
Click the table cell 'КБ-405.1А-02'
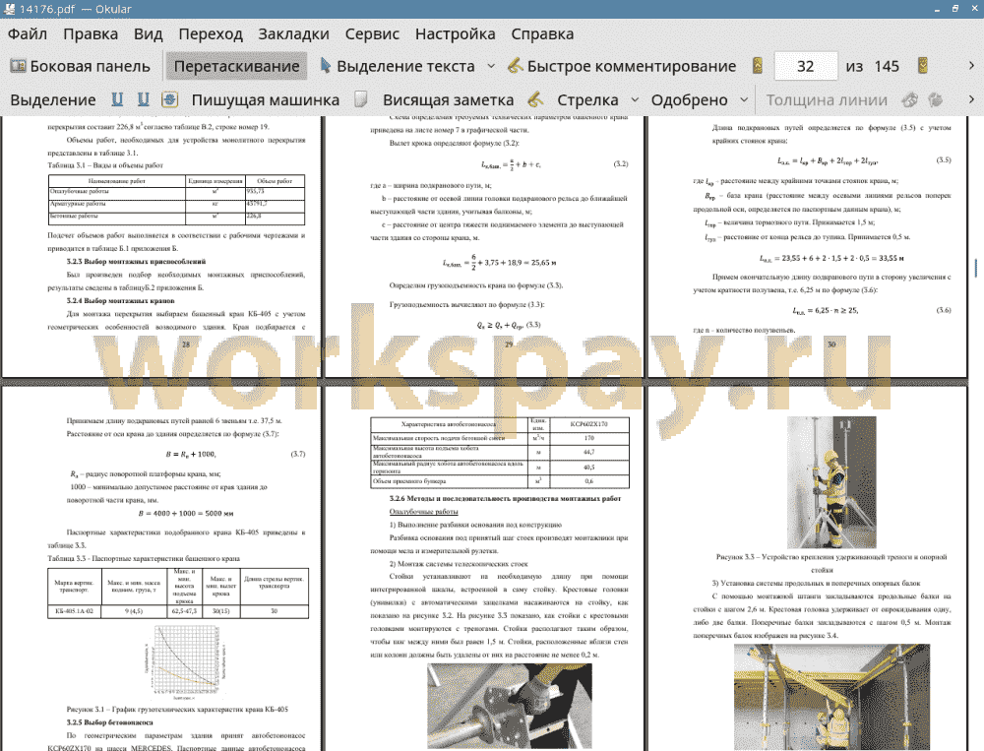(74, 611)
